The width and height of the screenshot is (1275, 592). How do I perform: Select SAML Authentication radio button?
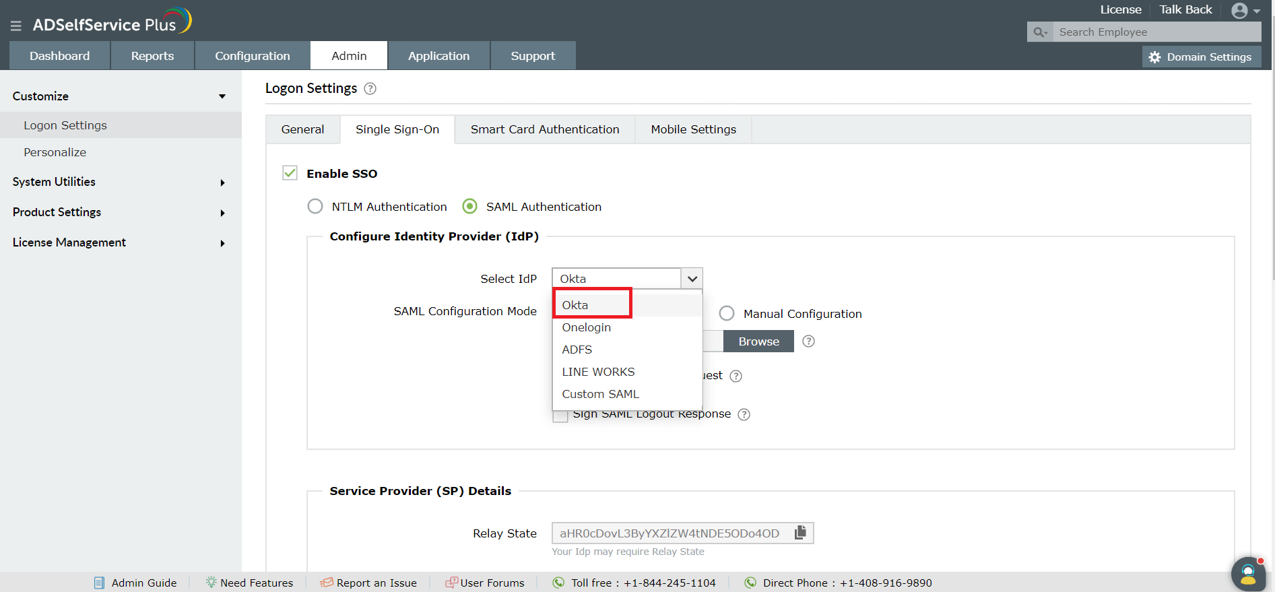coord(470,206)
